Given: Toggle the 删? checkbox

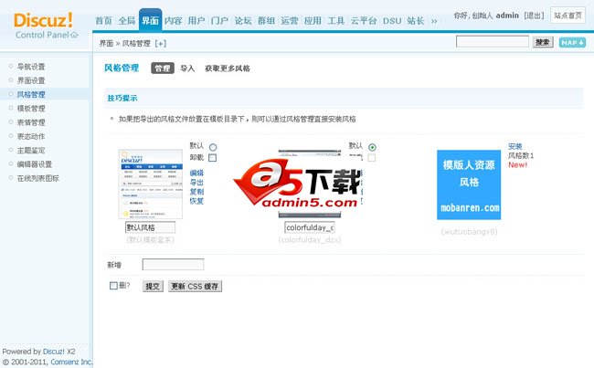Looking at the screenshot, I should click(x=113, y=286).
